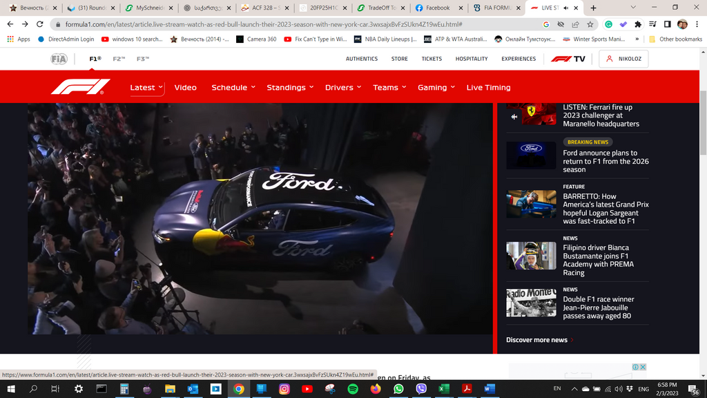Viewport: 707px width, 398px height.
Task: Open the BARRETTO Logan Sargeant feature headline
Action: pos(606,209)
